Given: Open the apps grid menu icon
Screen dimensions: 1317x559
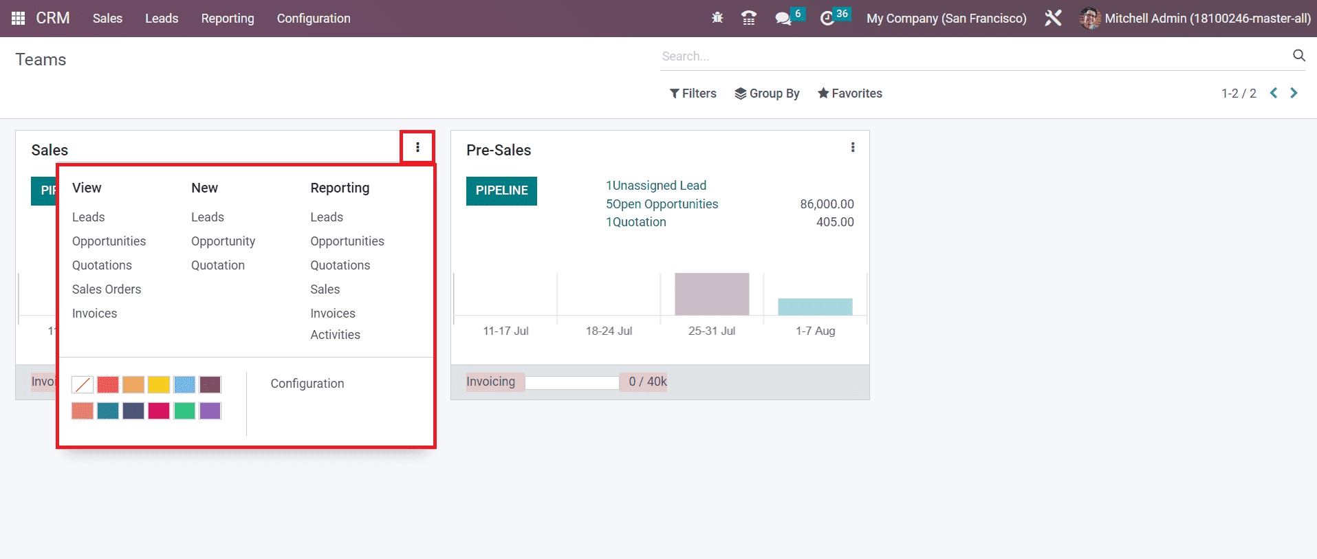Looking at the screenshot, I should pos(19,19).
